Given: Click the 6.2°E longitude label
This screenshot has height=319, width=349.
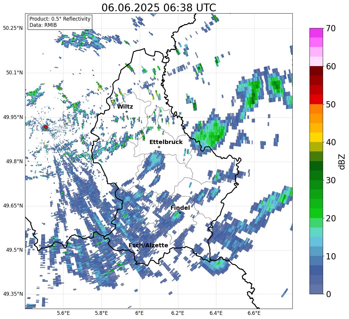Looking at the screenshot, I should coord(178,313).
